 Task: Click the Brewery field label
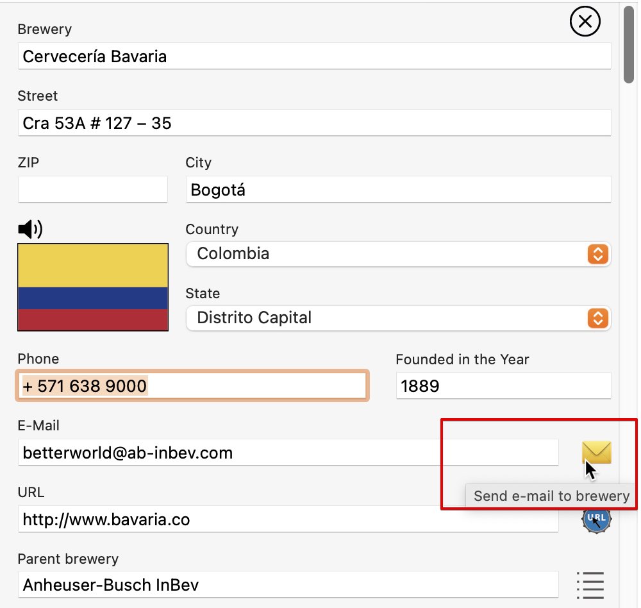pyautogui.click(x=45, y=30)
